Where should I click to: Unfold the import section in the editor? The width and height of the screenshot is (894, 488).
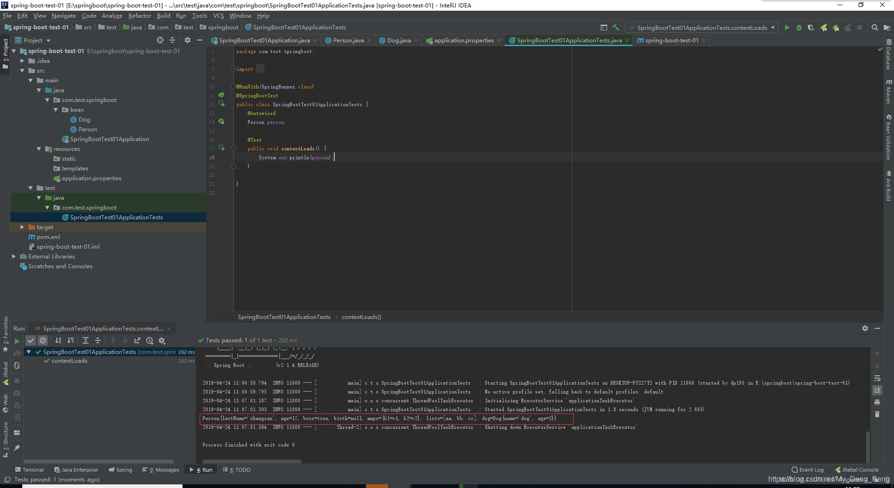pos(233,69)
